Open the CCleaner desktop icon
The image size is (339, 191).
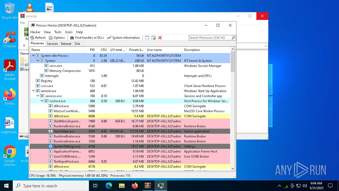coord(10,39)
